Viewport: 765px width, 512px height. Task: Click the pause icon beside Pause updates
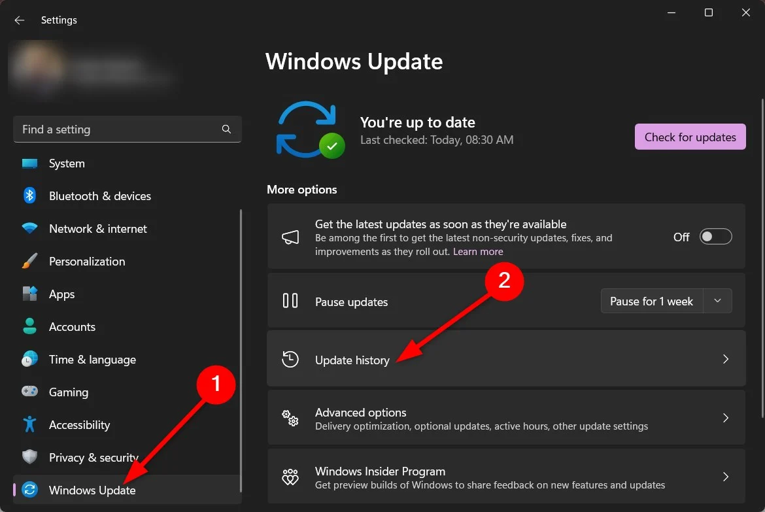coord(290,301)
